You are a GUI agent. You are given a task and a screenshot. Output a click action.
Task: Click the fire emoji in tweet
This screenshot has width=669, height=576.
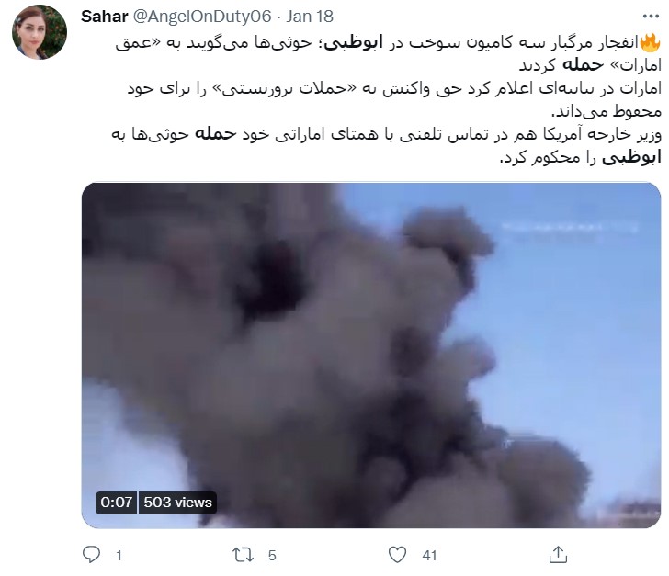point(651,42)
